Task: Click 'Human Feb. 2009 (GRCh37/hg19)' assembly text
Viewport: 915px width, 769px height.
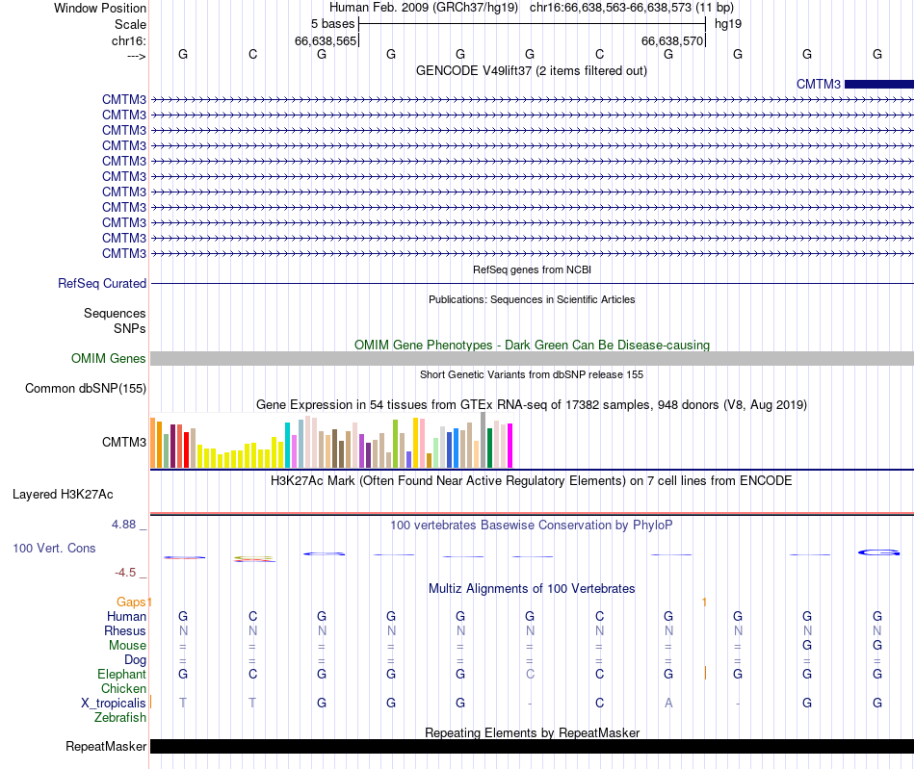Action: pyautogui.click(x=424, y=8)
